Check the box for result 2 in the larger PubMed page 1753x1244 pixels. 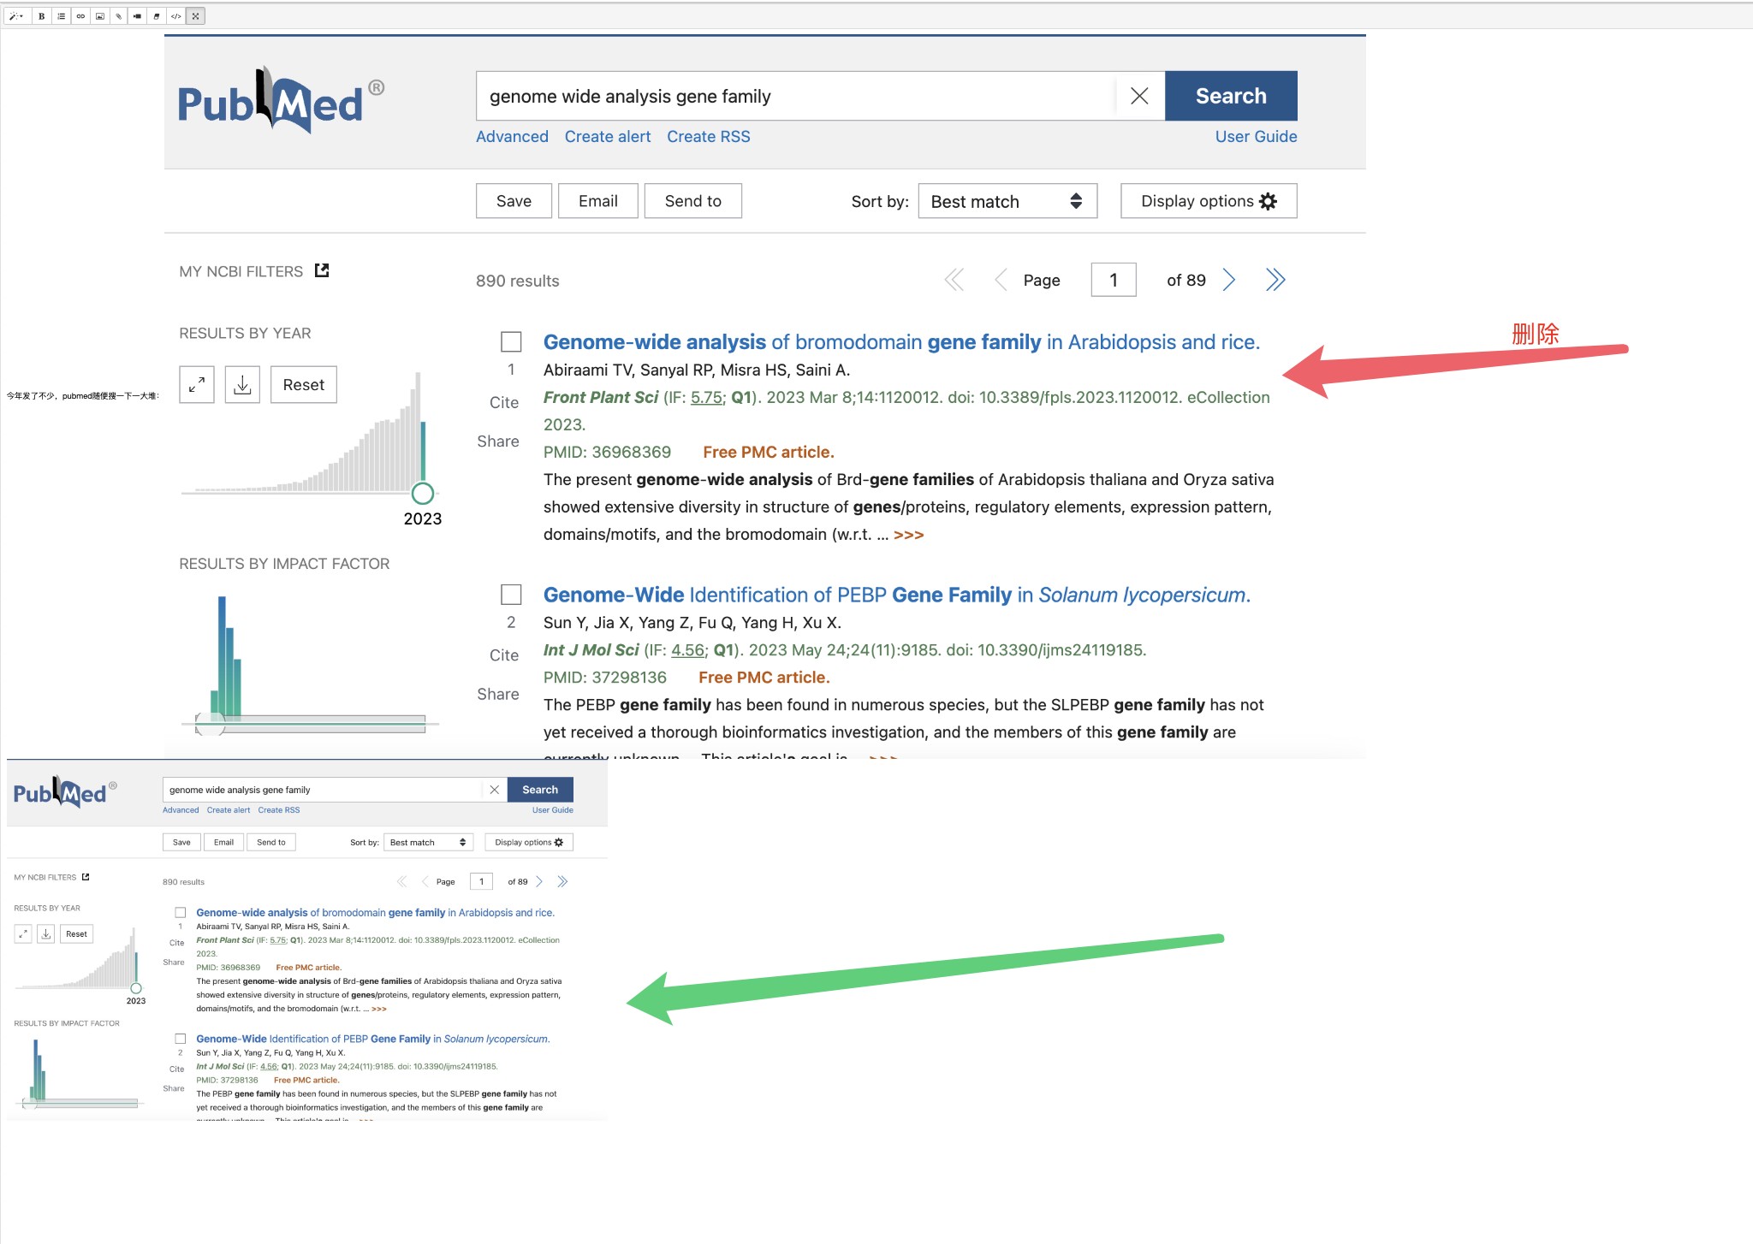click(511, 595)
